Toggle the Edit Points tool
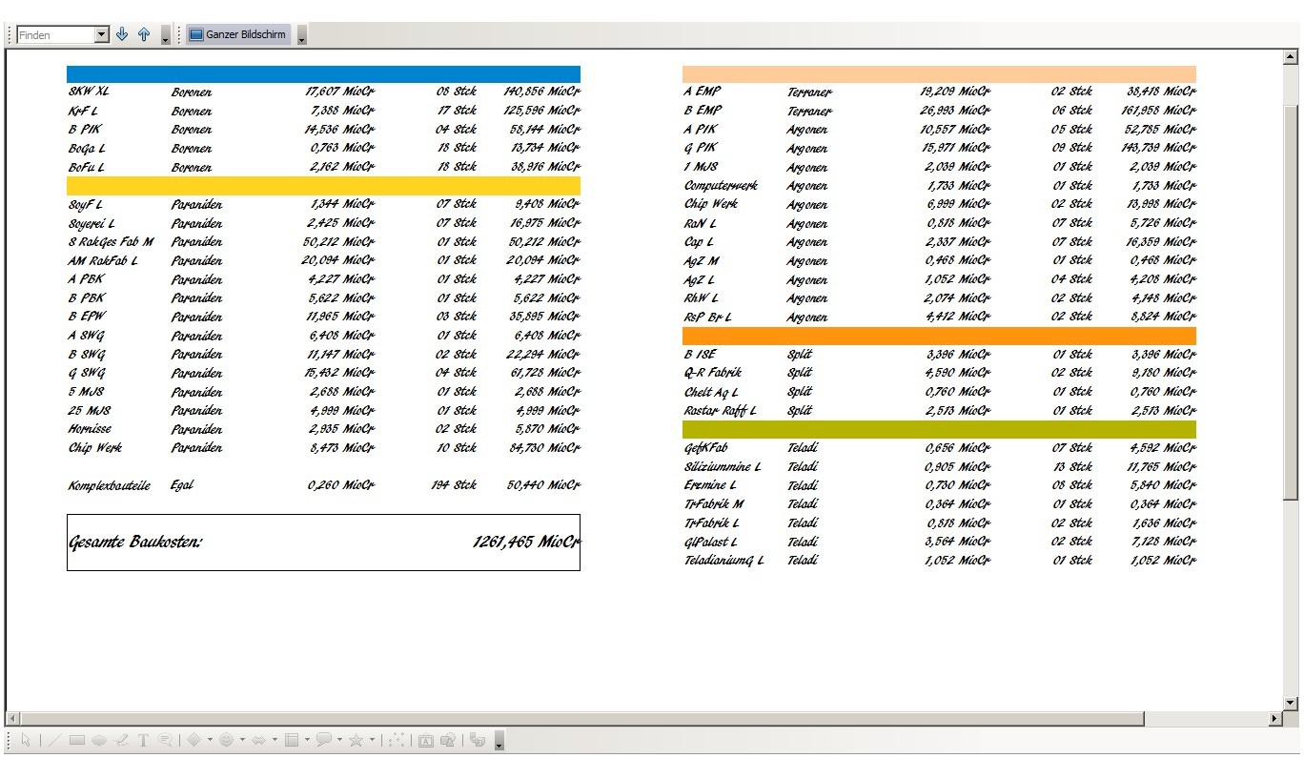The image size is (1304, 758). (397, 740)
